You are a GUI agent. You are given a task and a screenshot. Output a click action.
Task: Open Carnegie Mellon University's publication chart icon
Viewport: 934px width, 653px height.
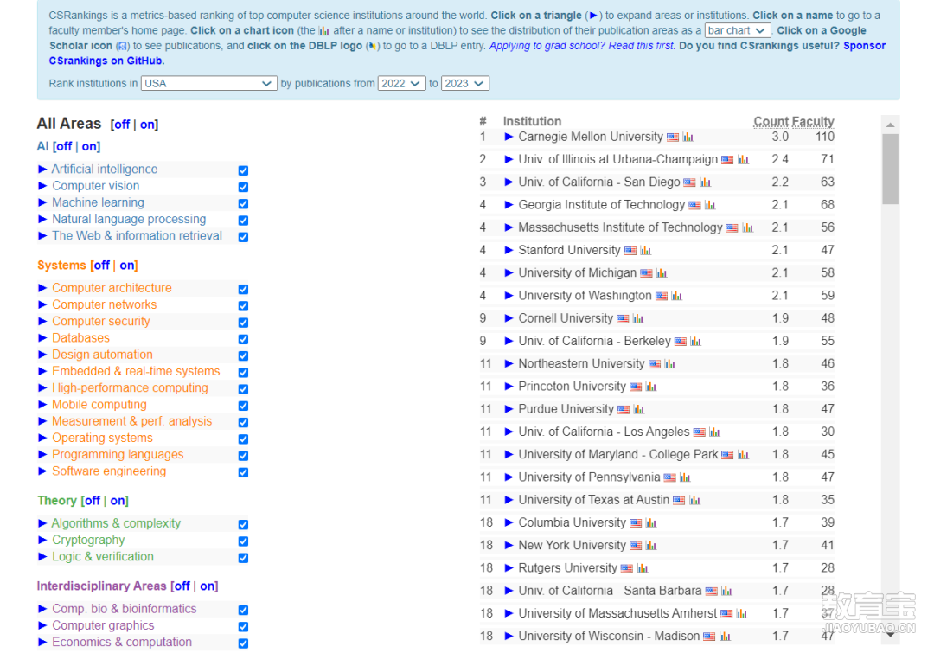point(688,137)
